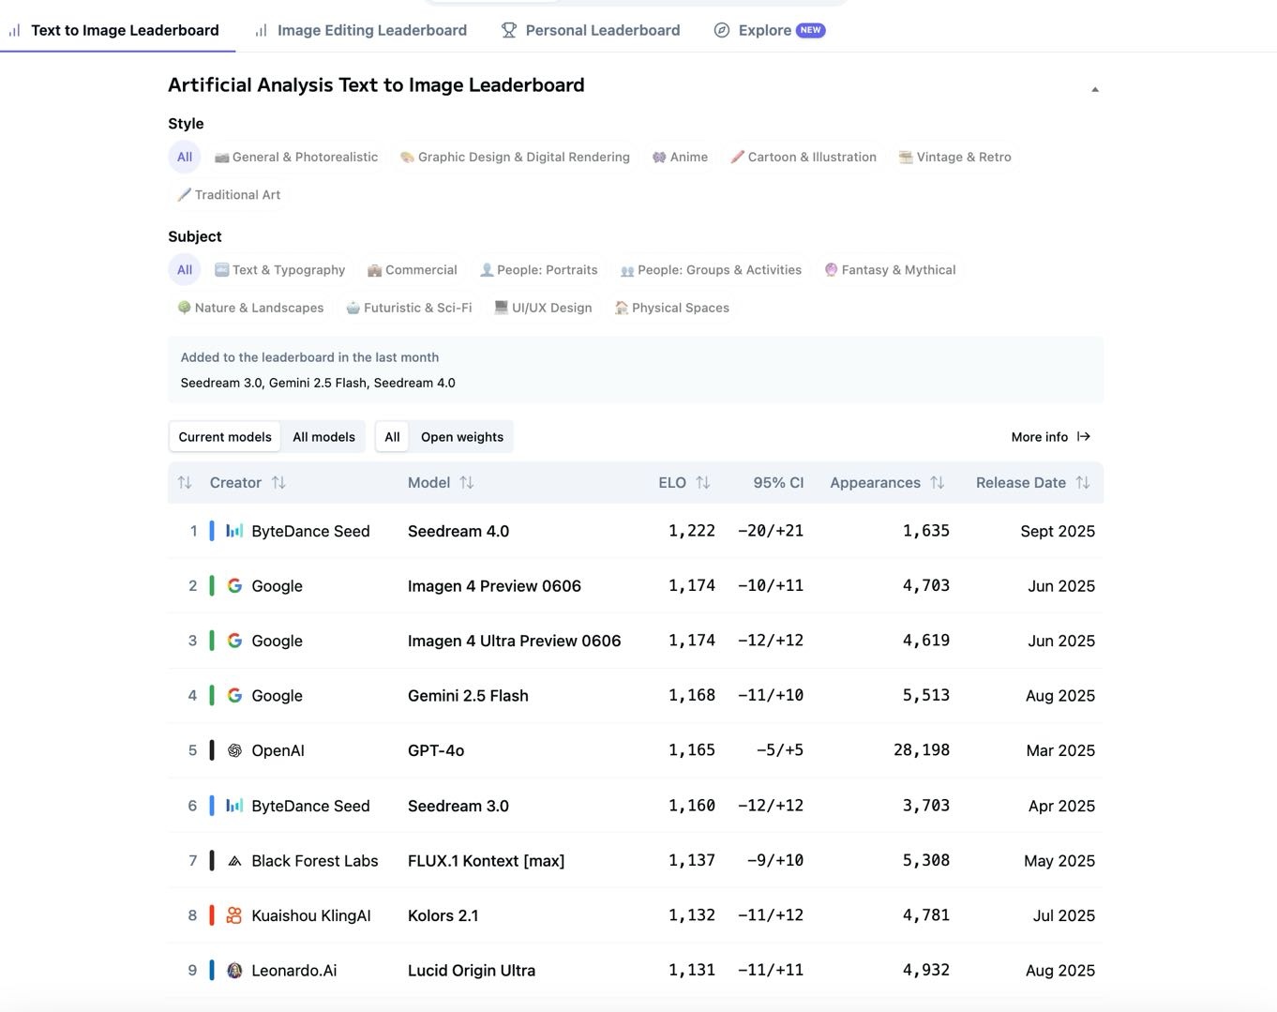Sort table by ELO column arrows

point(703,483)
